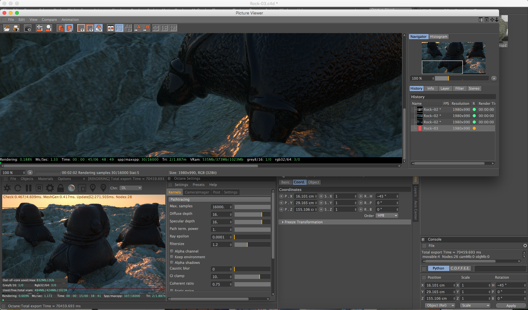Select the C.O.F.F.E.E. console button
The image size is (528, 310).
coord(460,268)
